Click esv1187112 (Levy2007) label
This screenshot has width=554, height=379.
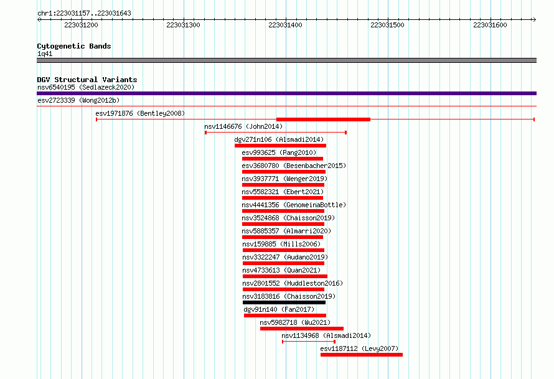pos(359,349)
